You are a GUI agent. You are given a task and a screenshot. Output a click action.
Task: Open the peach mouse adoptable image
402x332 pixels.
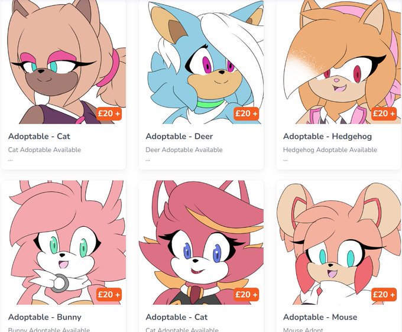(339, 242)
